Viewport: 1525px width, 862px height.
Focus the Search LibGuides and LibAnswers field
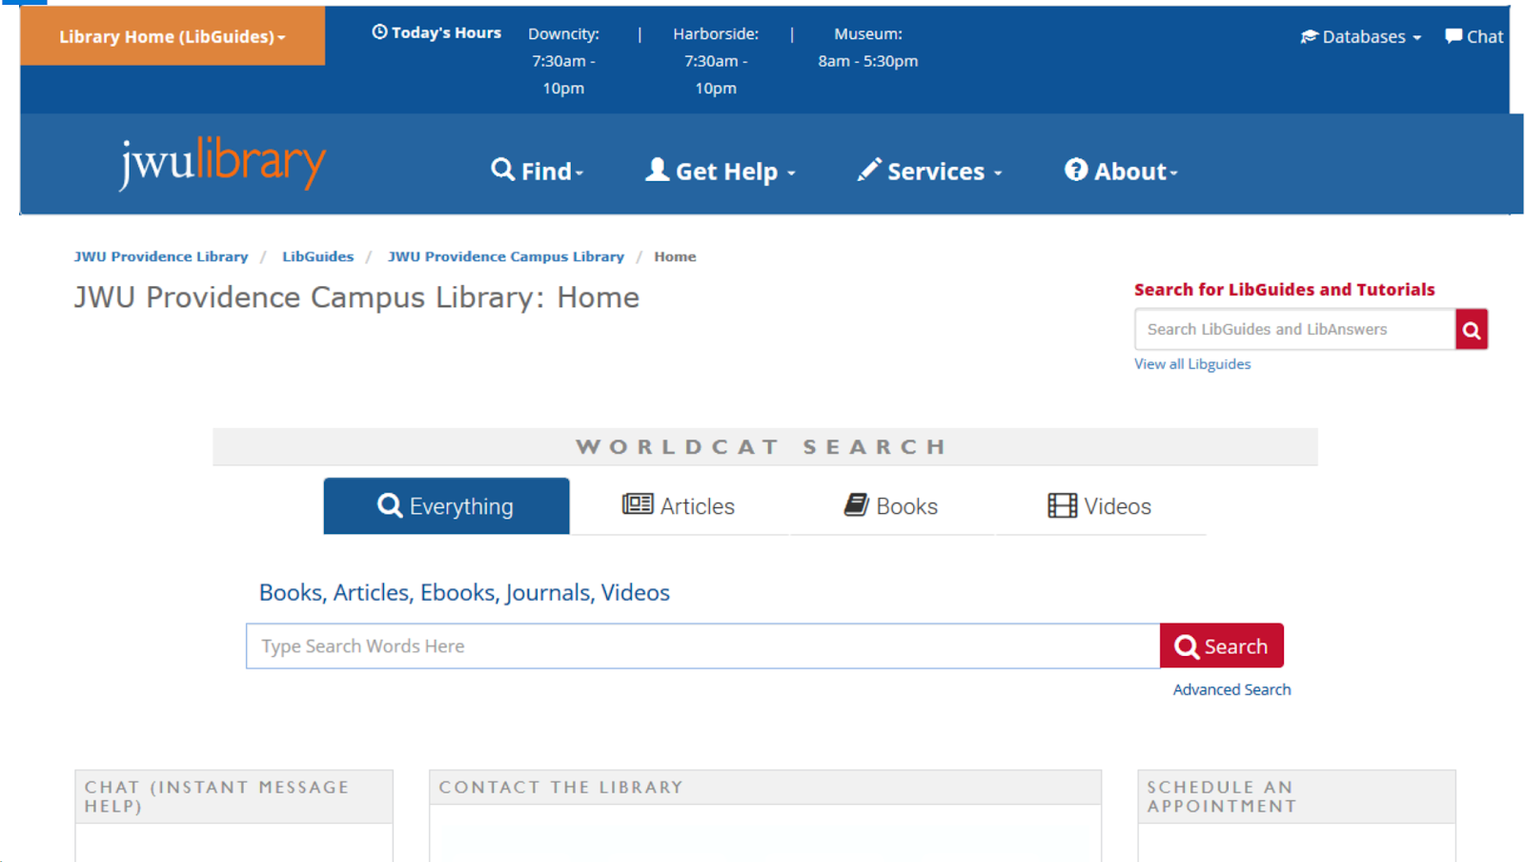[x=1294, y=329]
